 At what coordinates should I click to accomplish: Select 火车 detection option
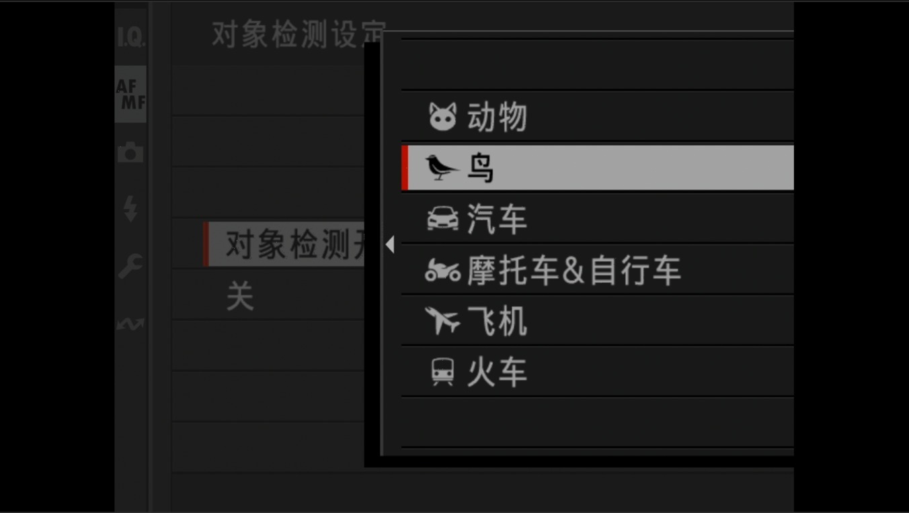click(x=597, y=372)
